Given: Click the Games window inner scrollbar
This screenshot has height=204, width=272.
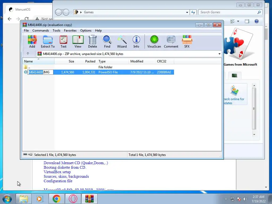Looking at the screenshot, I should click(x=254, y=109).
